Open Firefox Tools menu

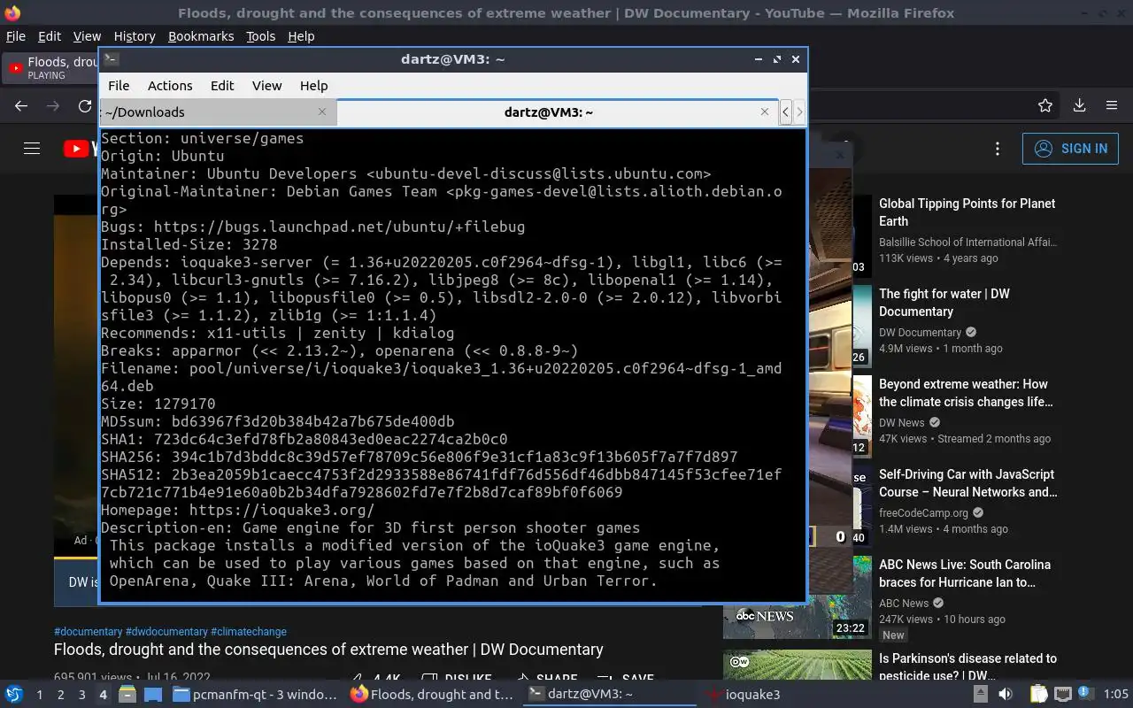[260, 36]
